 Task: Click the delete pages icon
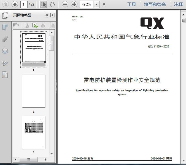pyautogui.click(x=26, y=25)
